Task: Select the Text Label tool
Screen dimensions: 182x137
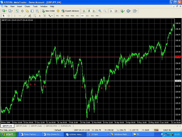Action: [x=45, y=16]
